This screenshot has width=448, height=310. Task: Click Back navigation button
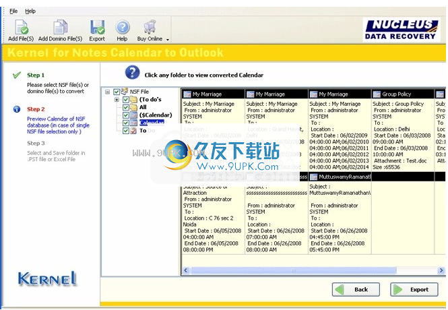pyautogui.click(x=356, y=290)
